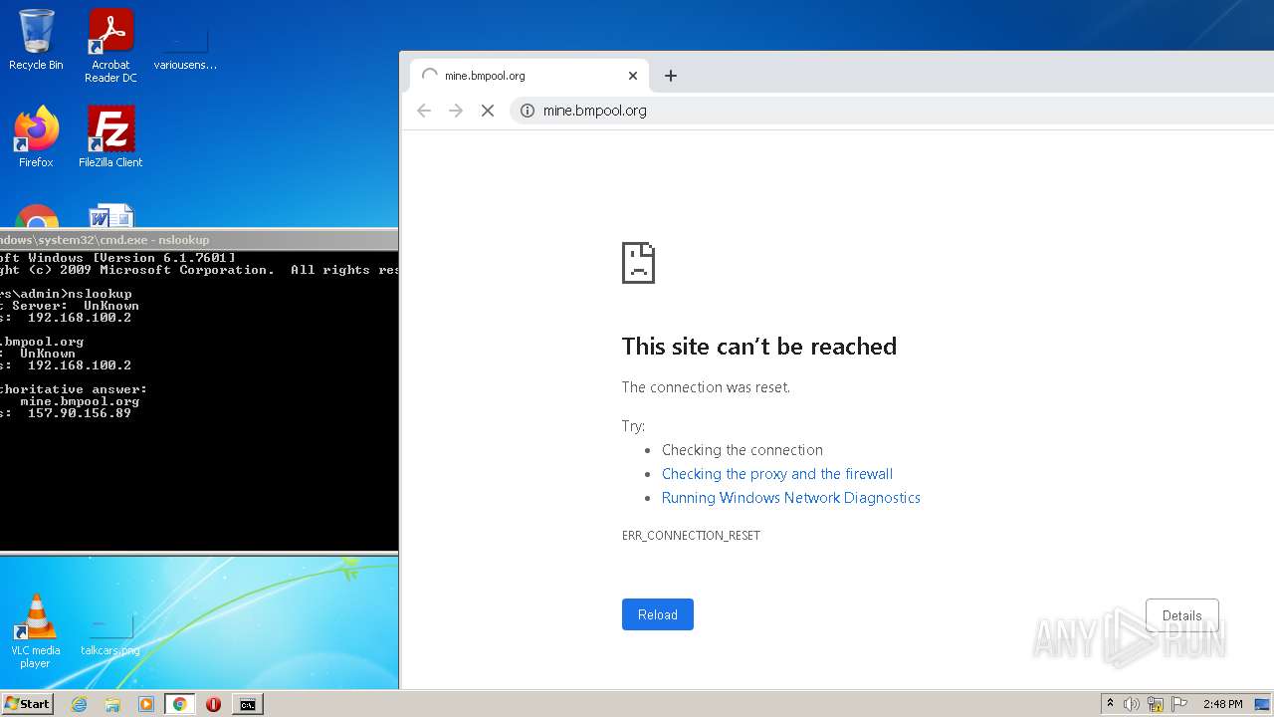Open a new Chrome tab
This screenshot has height=717, width=1274.
(x=671, y=76)
